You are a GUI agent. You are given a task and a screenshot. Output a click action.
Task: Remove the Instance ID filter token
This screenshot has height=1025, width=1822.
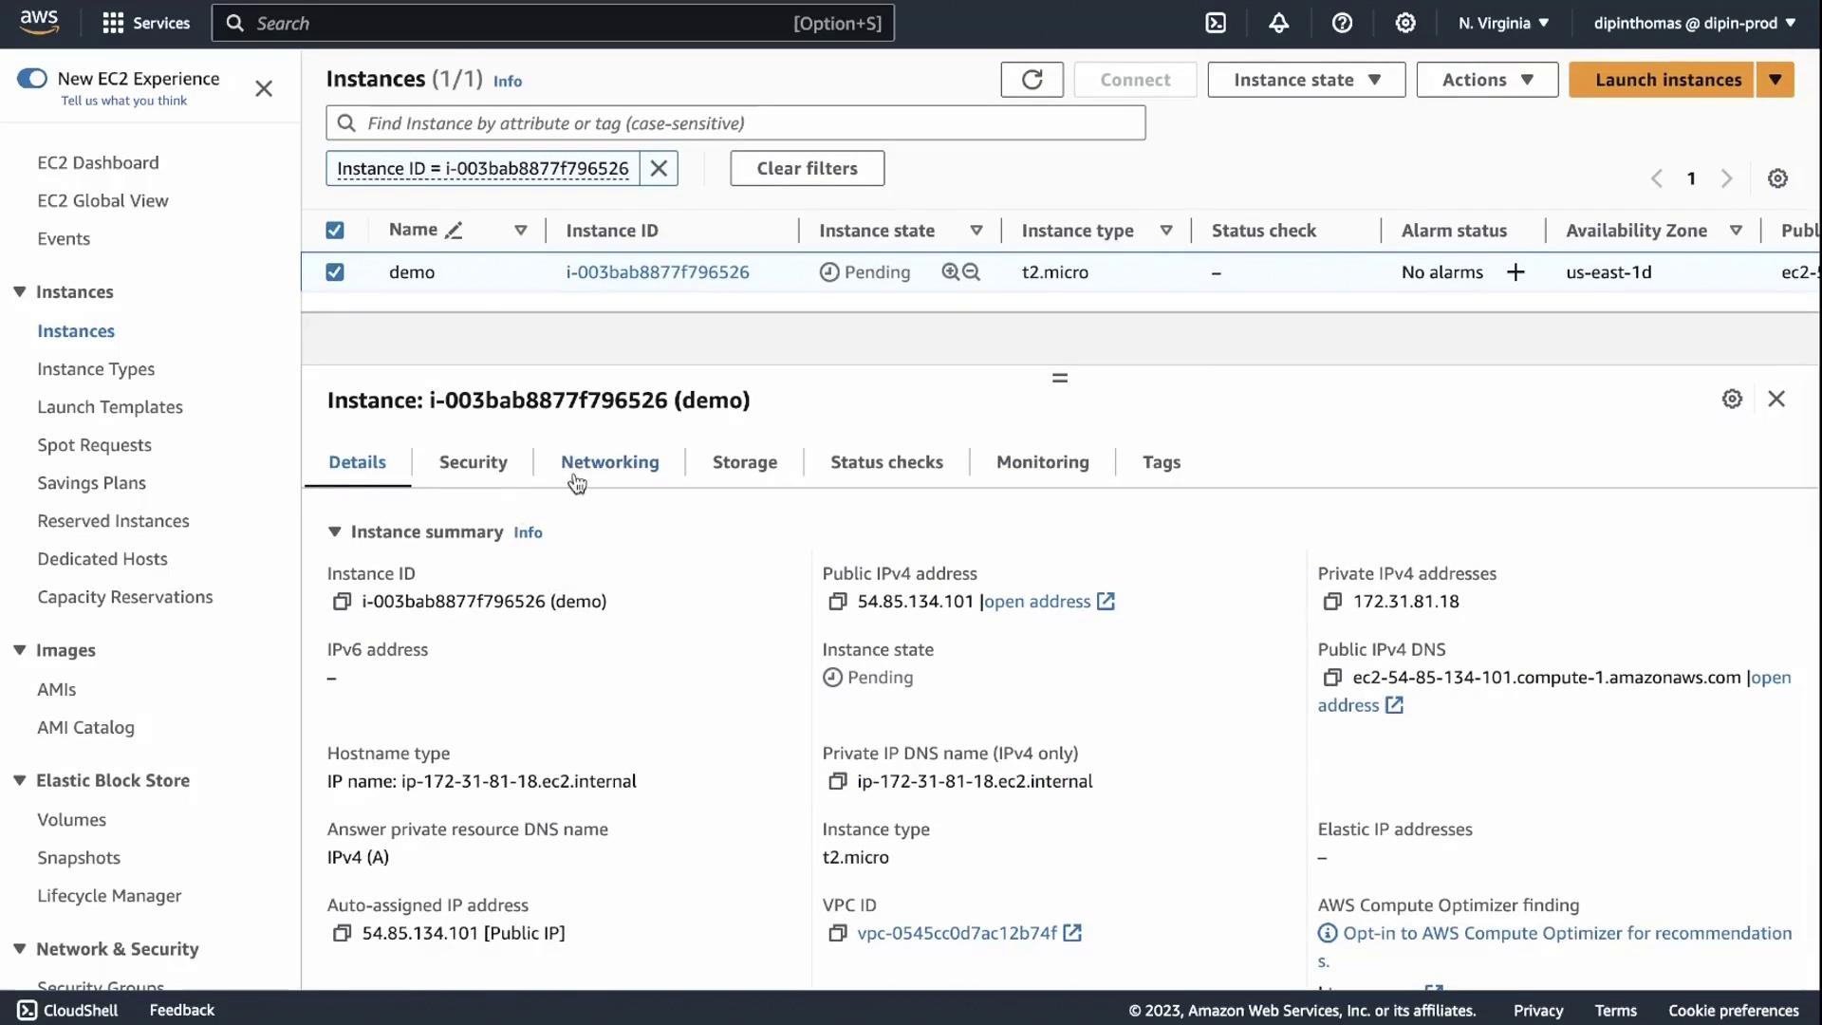pyautogui.click(x=659, y=168)
